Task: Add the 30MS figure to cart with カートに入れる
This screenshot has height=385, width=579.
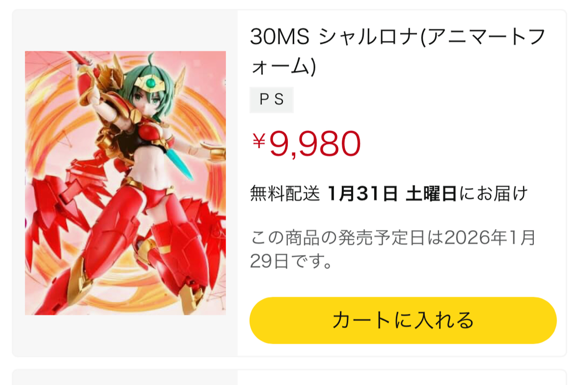Action: click(403, 320)
